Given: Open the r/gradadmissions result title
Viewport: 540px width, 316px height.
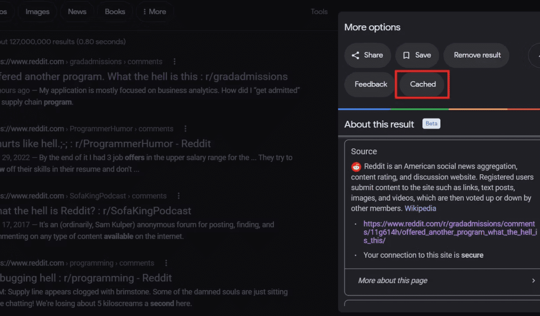Looking at the screenshot, I should point(143,76).
